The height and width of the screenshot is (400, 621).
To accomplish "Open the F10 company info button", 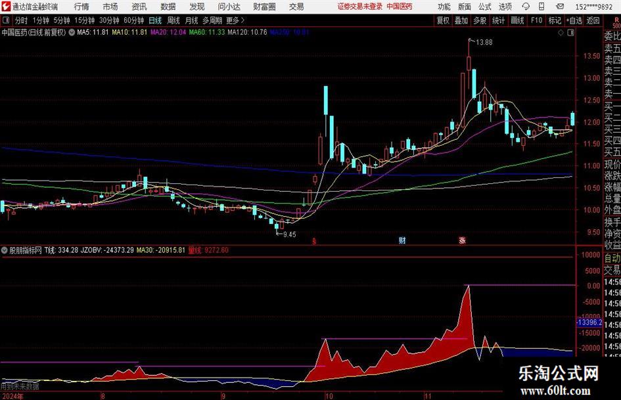I will click(x=537, y=20).
